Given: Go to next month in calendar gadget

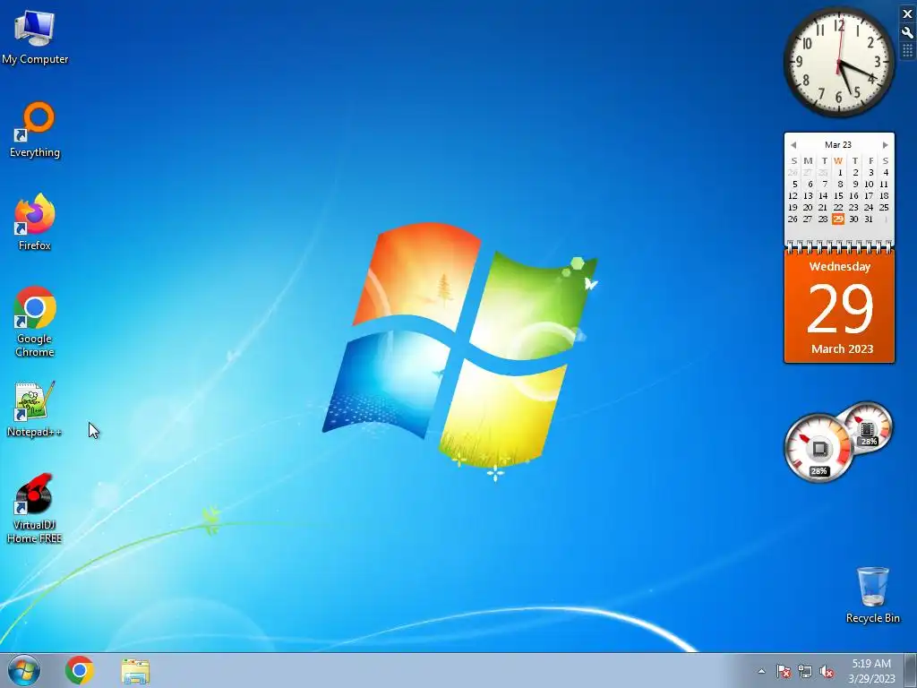Looking at the screenshot, I should (x=886, y=145).
